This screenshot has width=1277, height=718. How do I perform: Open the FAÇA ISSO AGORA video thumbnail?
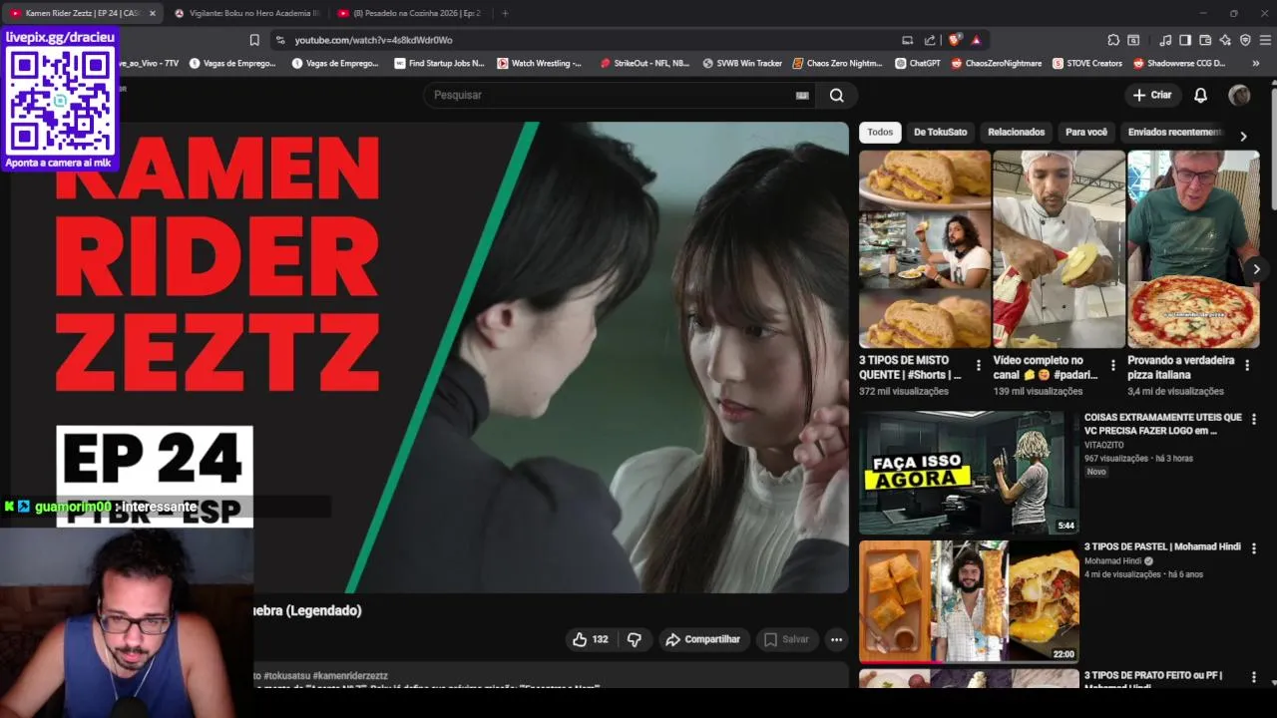969,473
